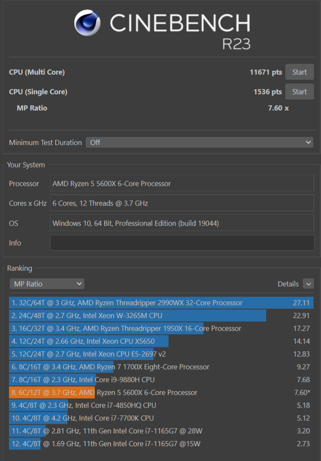
Task: Start the CPU Single Core test
Action: coord(299,92)
